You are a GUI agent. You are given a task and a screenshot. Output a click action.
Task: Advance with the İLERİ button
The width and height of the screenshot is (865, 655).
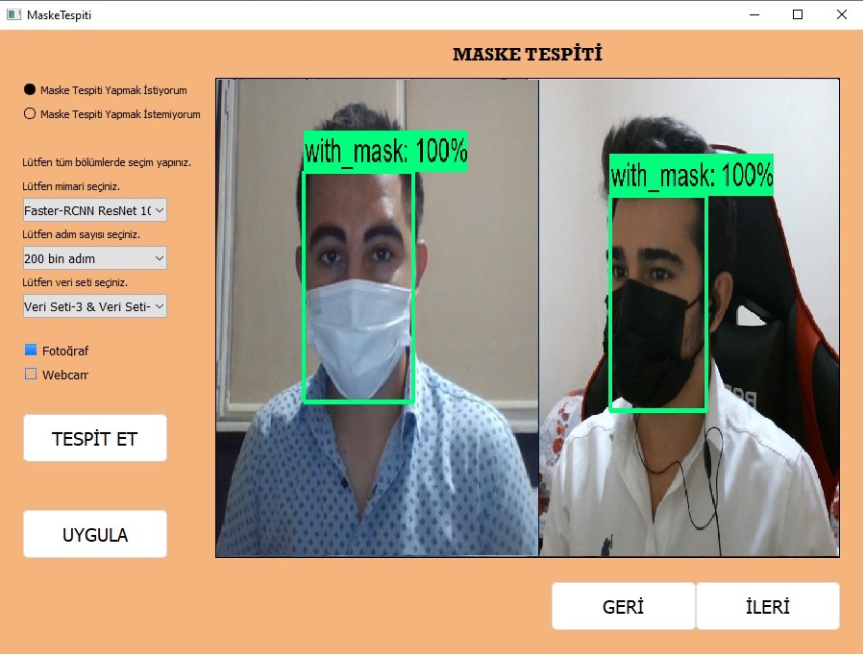767,606
